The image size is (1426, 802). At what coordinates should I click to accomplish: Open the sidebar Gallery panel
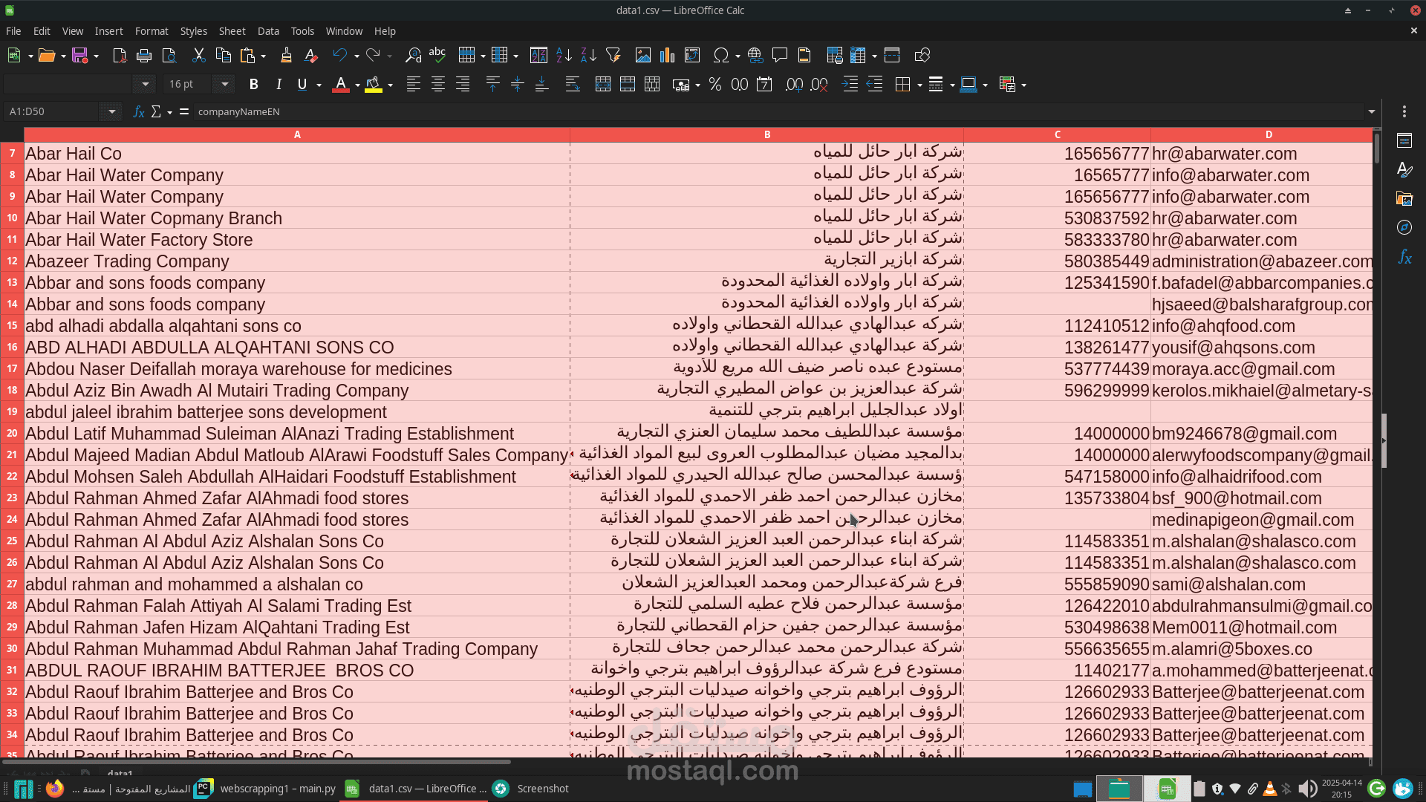click(1404, 199)
